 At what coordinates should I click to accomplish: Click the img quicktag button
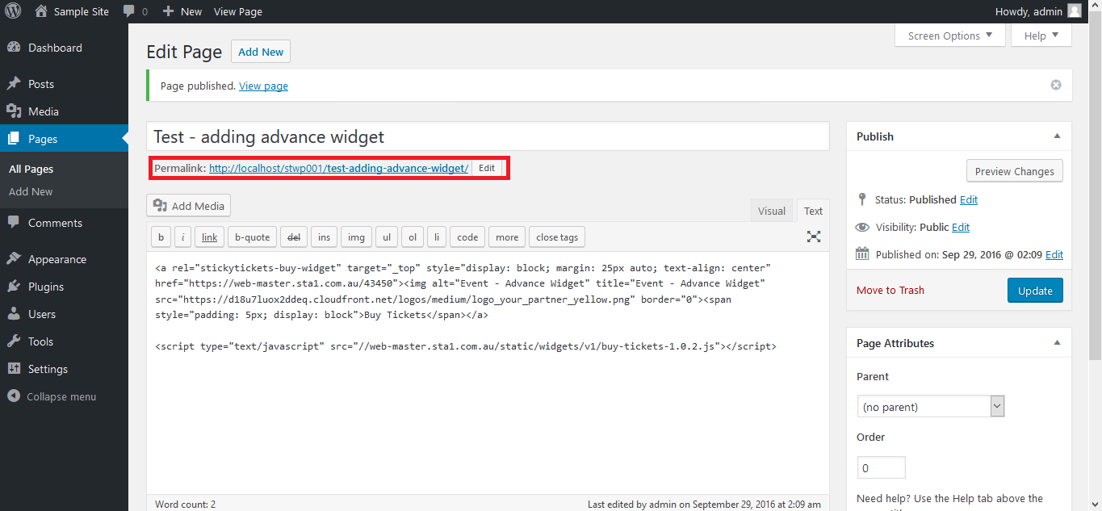pyautogui.click(x=356, y=237)
